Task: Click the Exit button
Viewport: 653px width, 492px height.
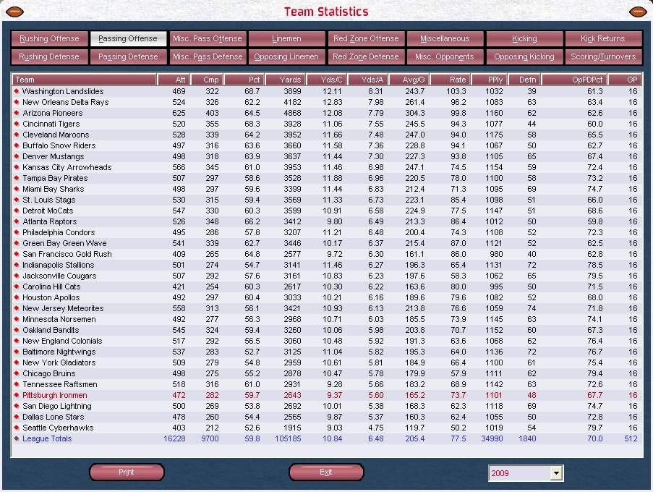Action: coord(326,472)
